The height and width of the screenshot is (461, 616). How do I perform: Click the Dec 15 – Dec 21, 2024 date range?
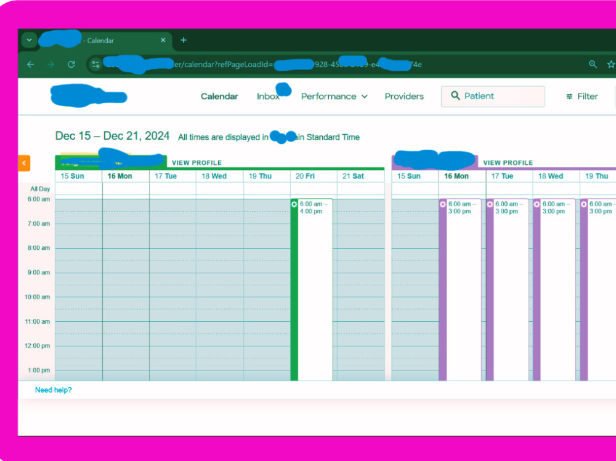tap(112, 136)
